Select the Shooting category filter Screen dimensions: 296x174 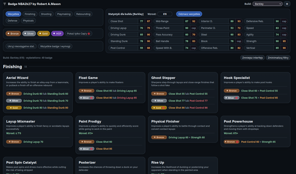(46, 14)
